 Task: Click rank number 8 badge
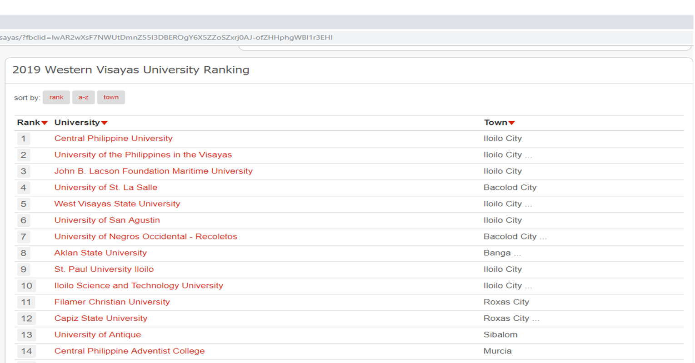click(x=24, y=253)
